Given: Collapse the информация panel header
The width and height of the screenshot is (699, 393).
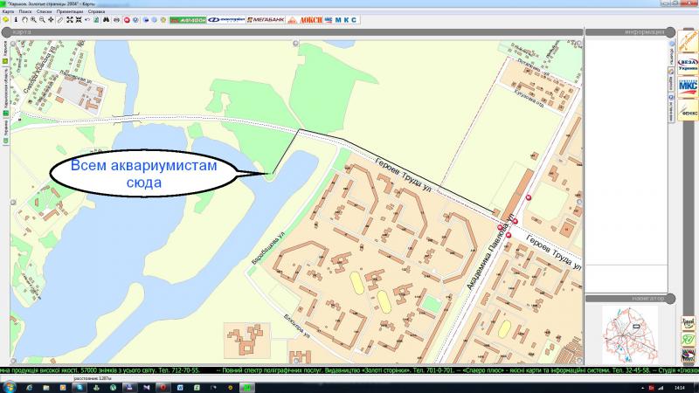Looking at the screenshot, I should pos(626,32).
